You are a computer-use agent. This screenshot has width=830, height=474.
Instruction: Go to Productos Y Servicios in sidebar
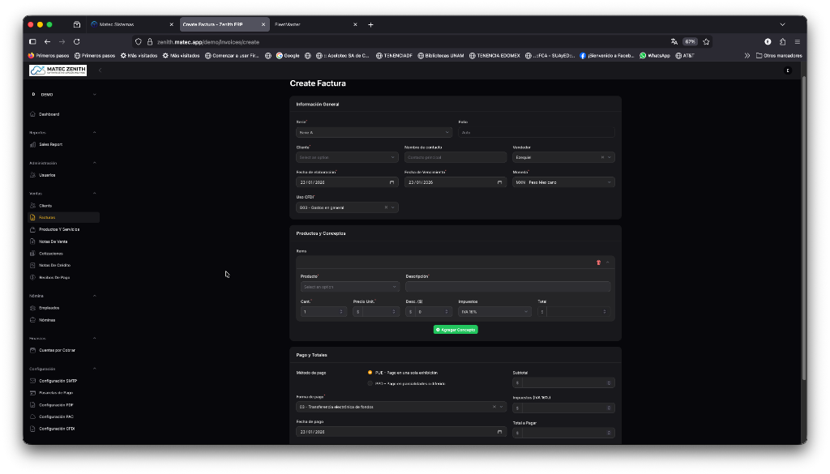click(x=59, y=229)
